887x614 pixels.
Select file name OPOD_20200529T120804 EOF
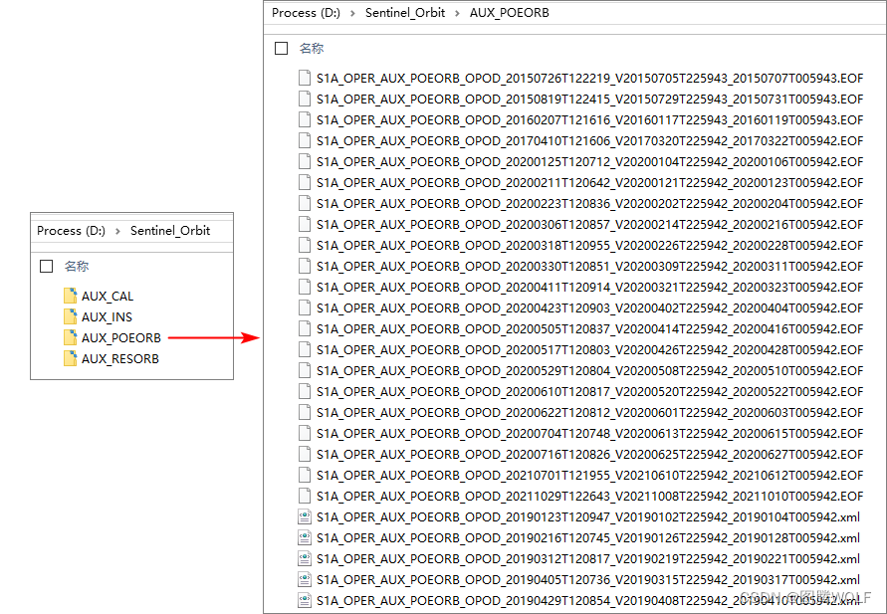pos(590,371)
